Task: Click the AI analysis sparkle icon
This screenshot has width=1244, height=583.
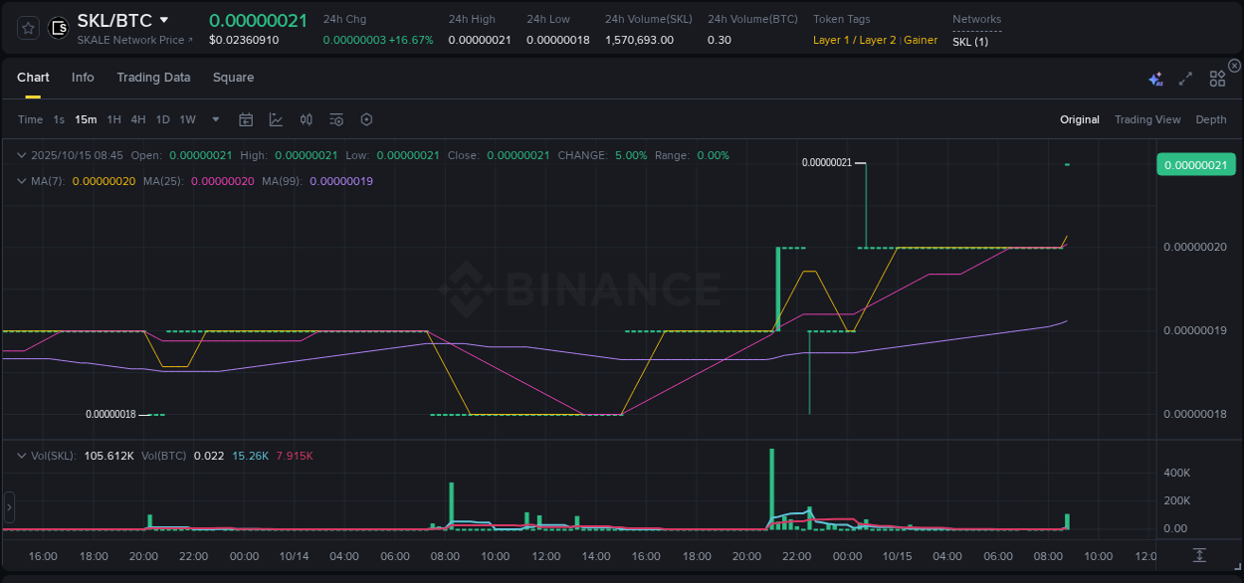Action: (1155, 78)
